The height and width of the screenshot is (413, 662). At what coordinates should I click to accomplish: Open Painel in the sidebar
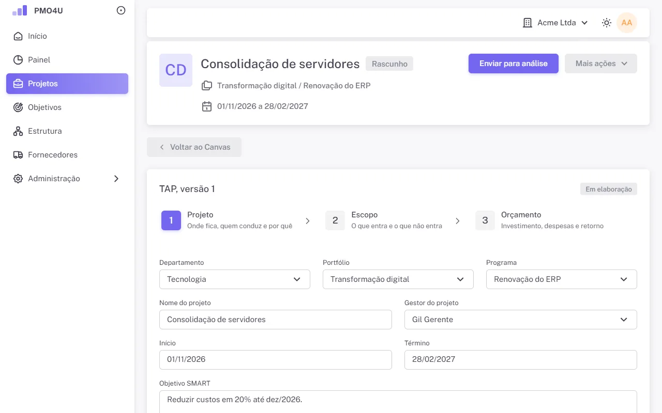click(67, 60)
